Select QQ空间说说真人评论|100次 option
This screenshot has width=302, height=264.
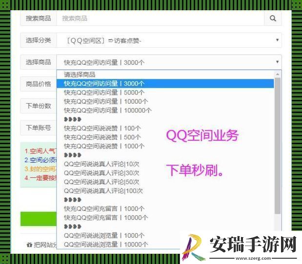tap(165, 191)
